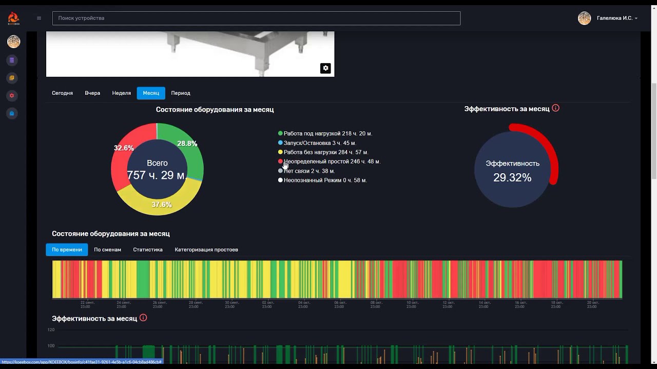
Task: Select the Вчера period tab
Action: [92, 93]
